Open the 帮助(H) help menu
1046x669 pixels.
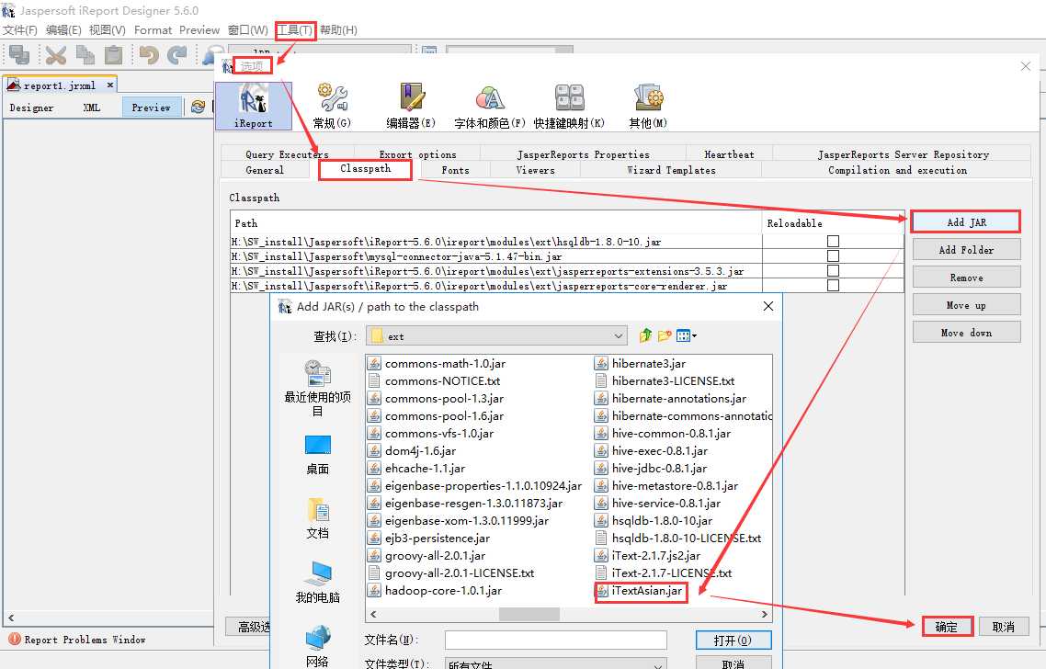[338, 30]
